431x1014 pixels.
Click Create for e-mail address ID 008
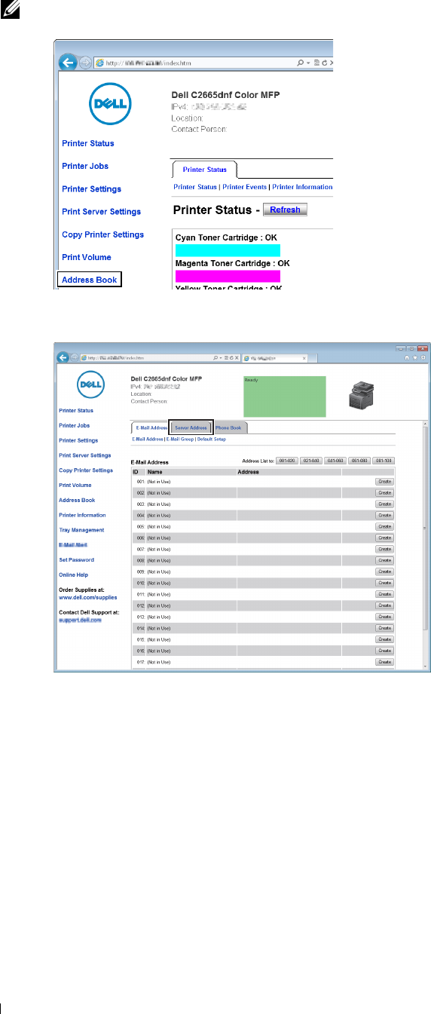coord(385,560)
